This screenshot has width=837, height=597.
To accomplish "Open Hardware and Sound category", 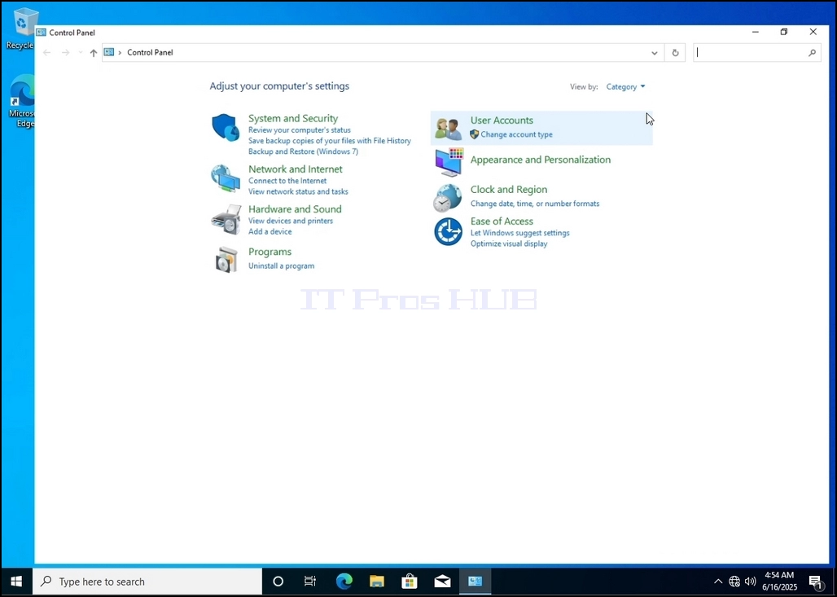I will click(295, 209).
